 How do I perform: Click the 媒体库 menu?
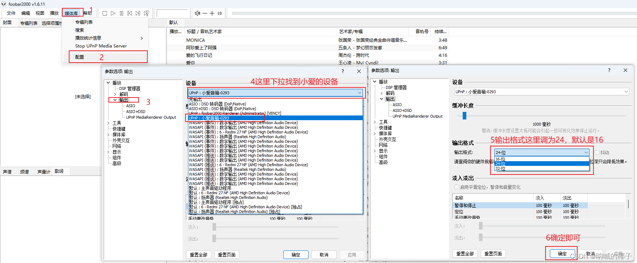tap(71, 13)
